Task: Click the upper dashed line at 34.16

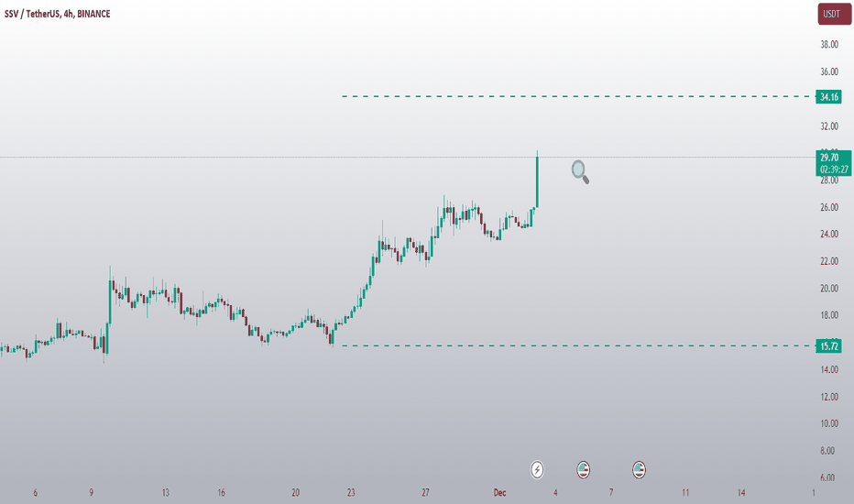Action: (x=577, y=96)
